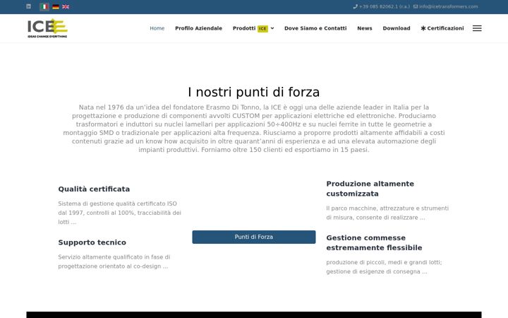Open the Supporto tecnico heading

tap(92, 242)
